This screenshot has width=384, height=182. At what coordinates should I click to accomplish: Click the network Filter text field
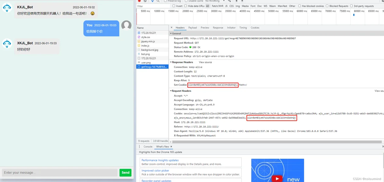tap(153, 6)
